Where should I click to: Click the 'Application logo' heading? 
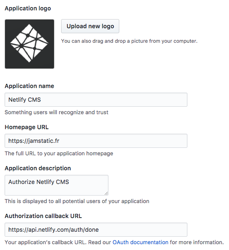[28, 8]
